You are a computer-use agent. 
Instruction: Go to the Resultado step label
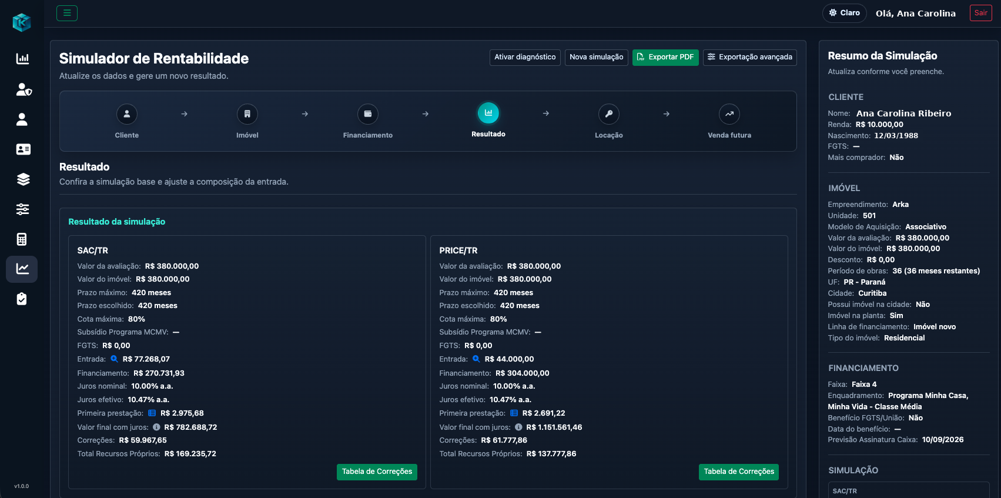coord(488,134)
